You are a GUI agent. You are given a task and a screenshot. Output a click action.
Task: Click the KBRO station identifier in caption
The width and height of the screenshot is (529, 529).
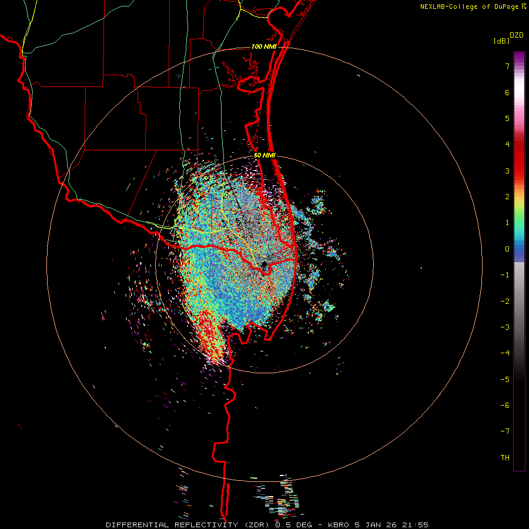click(x=339, y=525)
